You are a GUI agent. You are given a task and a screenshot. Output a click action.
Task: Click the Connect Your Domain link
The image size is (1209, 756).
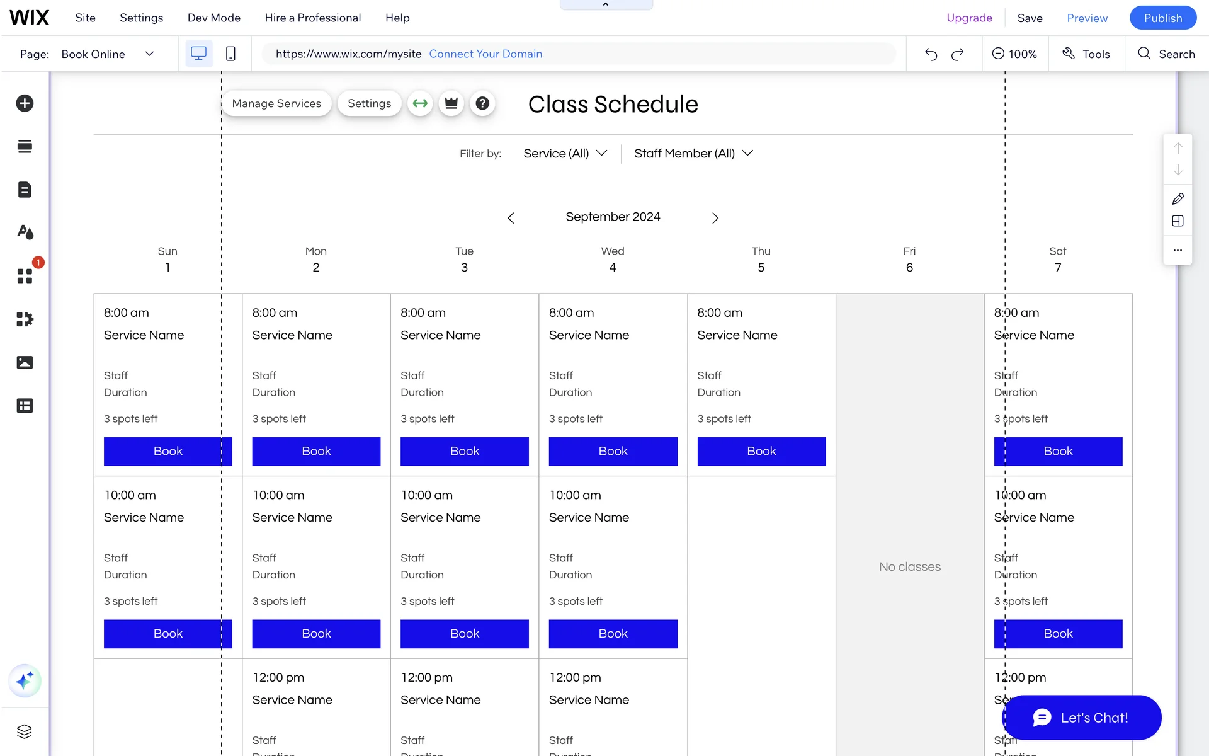coord(485,54)
